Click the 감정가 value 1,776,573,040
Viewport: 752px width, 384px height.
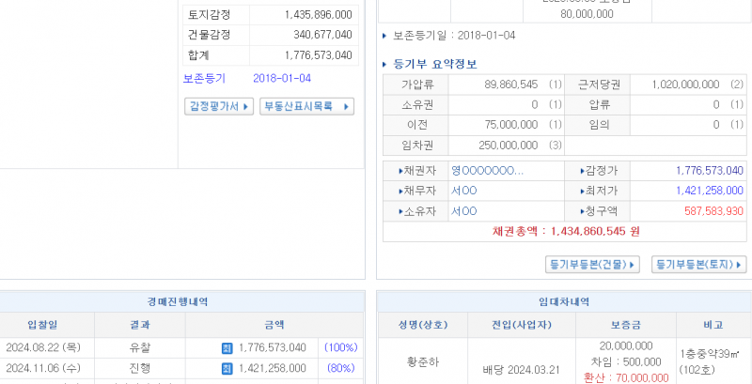point(709,171)
